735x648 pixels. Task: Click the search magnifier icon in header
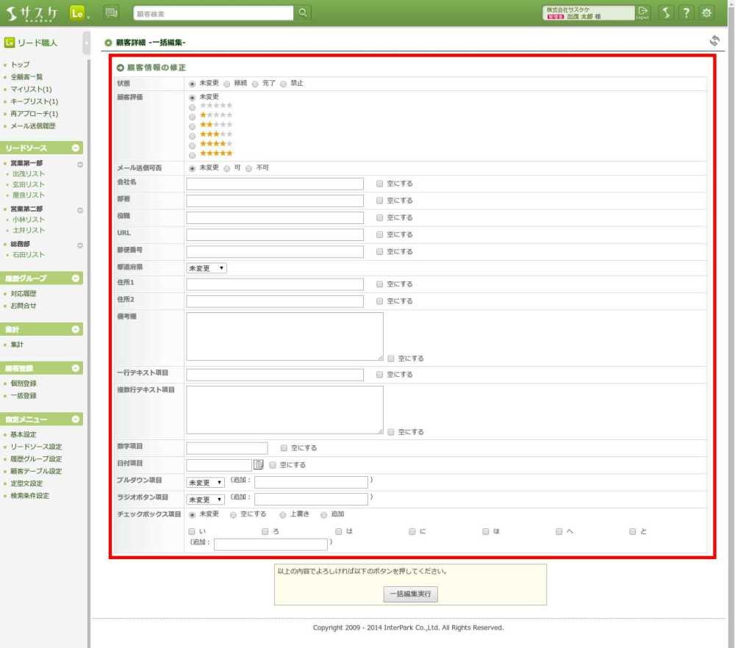(x=302, y=13)
